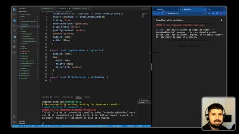Open the Manage gear icon in VS Code
This screenshot has width=239, height=134.
coord(14,122)
